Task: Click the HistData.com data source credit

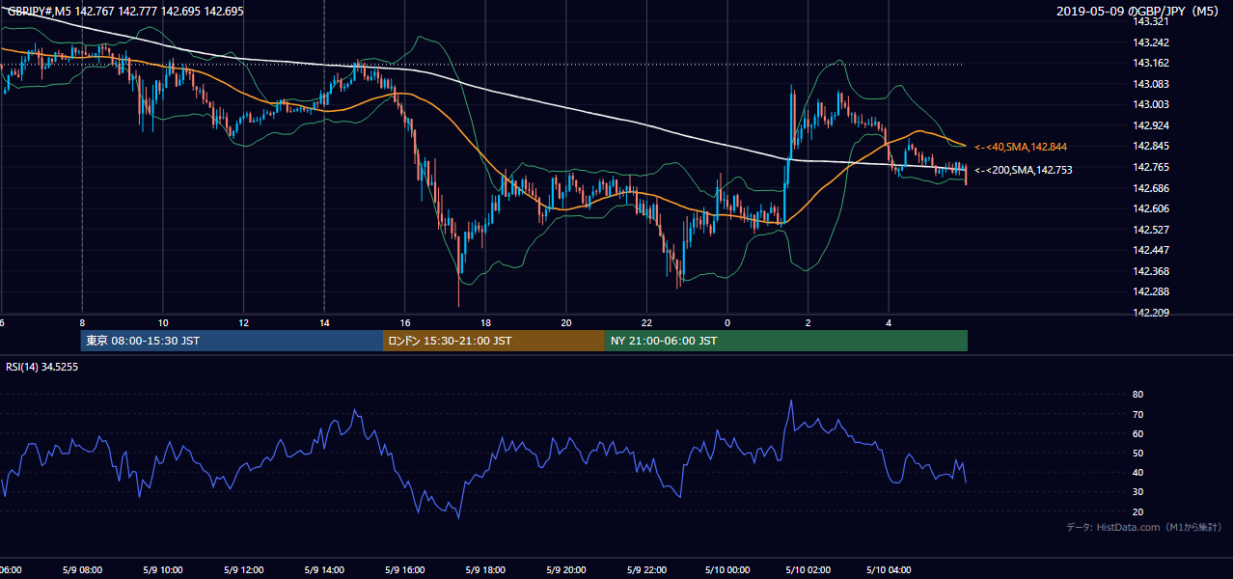Action: click(x=1144, y=527)
